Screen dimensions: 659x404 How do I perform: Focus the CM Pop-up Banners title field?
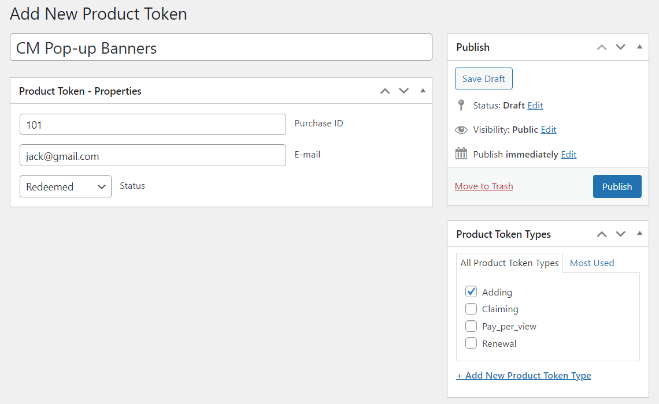[x=221, y=47]
